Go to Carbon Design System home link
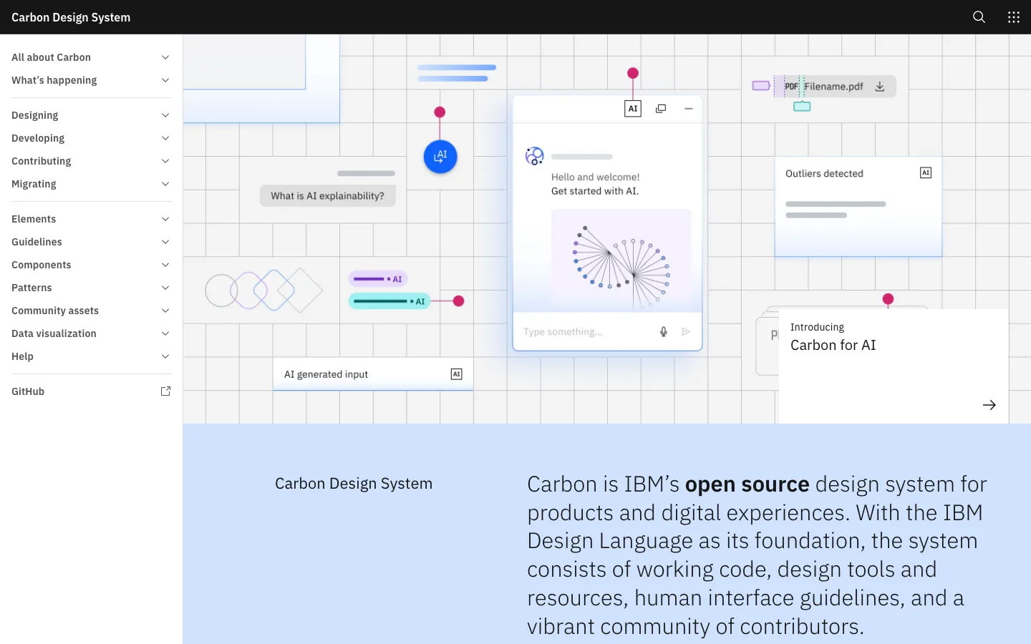Screen dimensions: 1031x644 click(71, 17)
